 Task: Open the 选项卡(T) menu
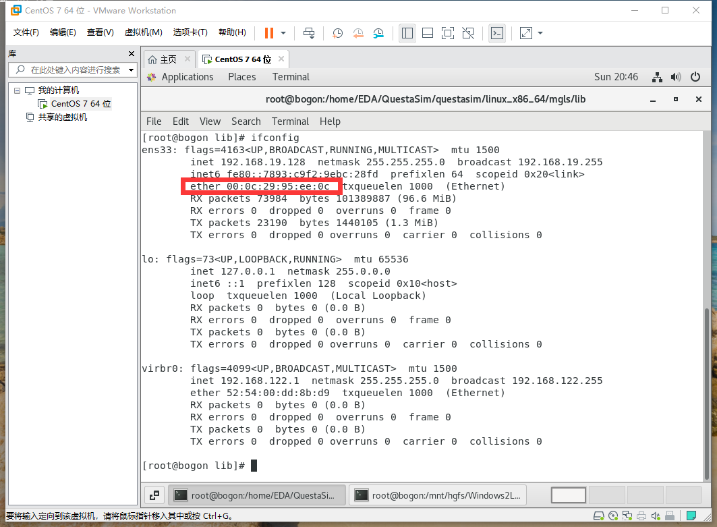[190, 32]
